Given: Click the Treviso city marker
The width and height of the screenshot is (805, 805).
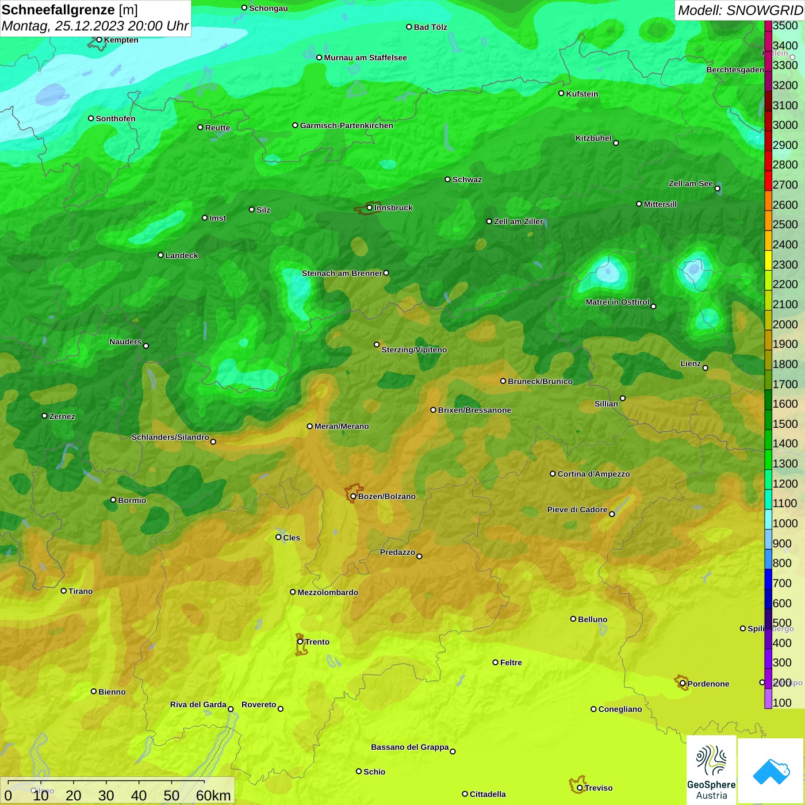Looking at the screenshot, I should [x=580, y=788].
